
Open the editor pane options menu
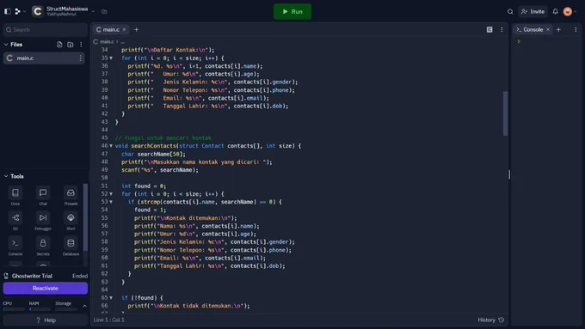502,29
